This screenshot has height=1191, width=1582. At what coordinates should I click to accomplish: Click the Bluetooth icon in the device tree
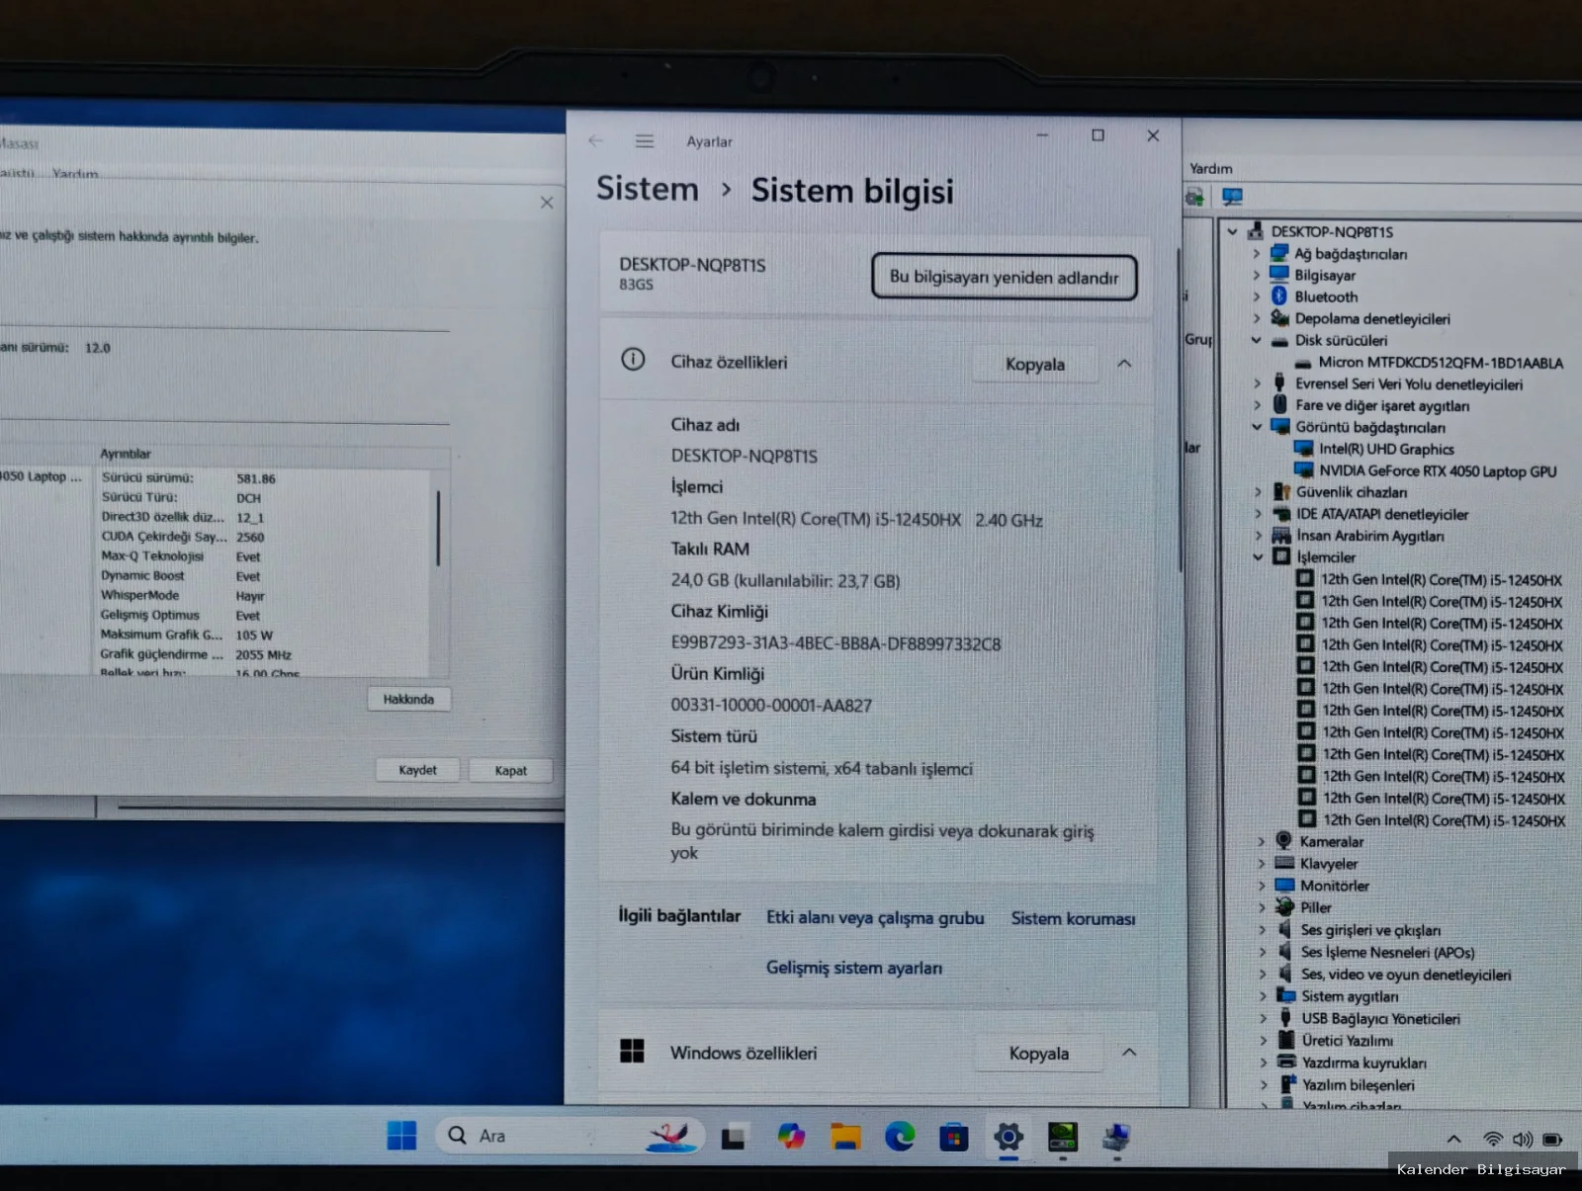1279,296
